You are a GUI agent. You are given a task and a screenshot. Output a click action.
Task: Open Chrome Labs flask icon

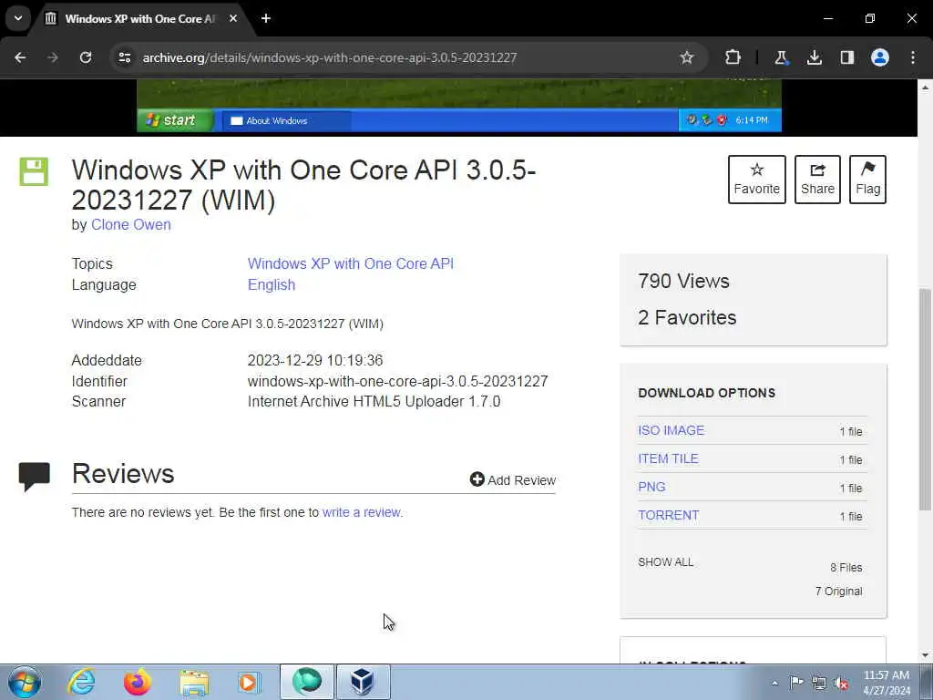coord(781,57)
